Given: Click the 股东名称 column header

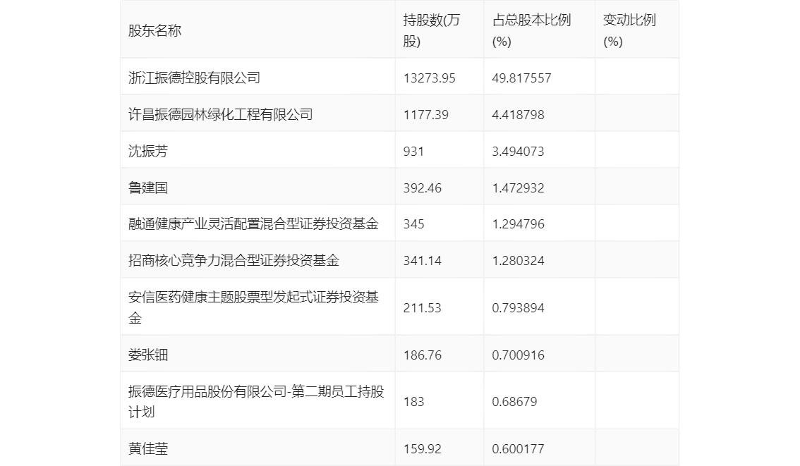Looking at the screenshot, I should tap(154, 30).
